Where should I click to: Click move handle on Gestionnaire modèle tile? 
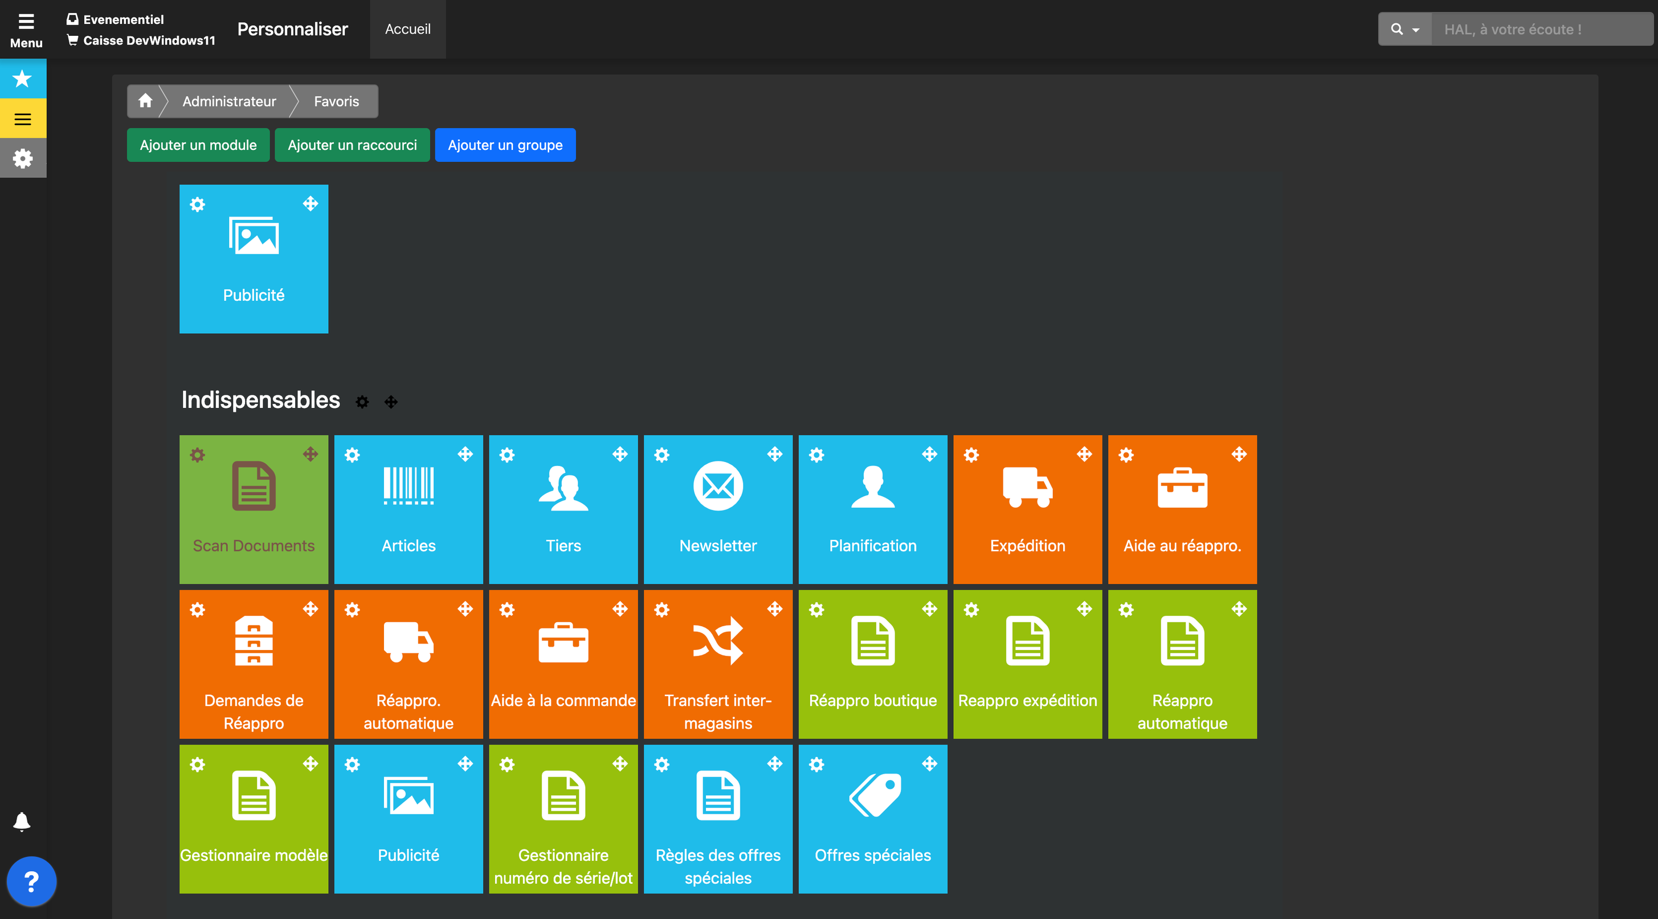pyautogui.click(x=310, y=764)
